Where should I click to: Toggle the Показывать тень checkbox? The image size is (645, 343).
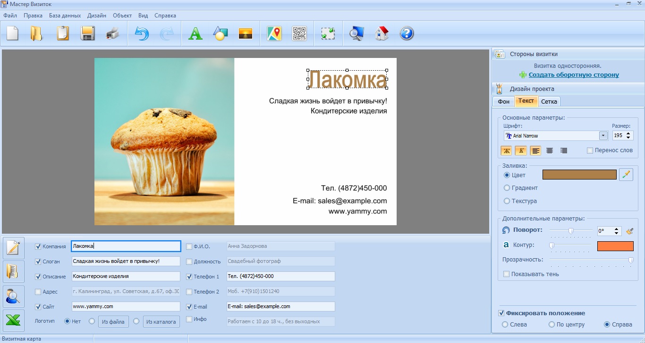click(507, 274)
